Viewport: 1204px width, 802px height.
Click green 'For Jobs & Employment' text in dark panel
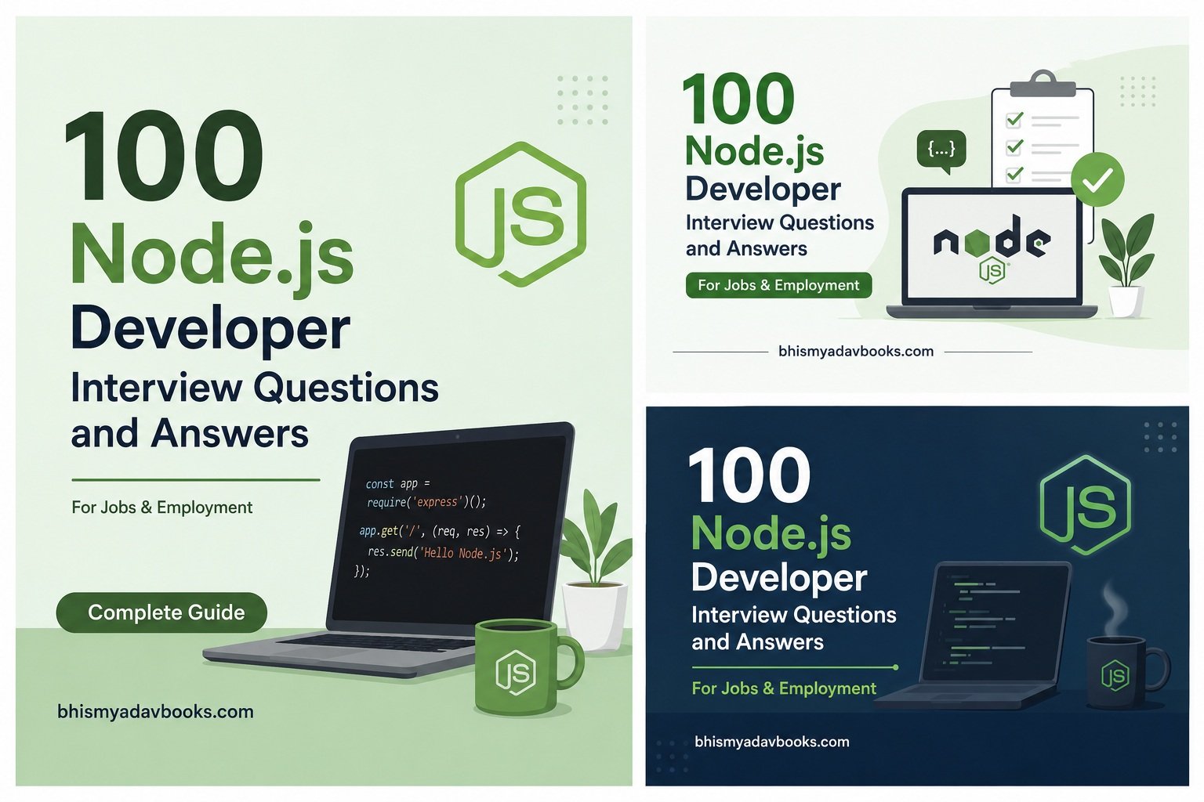tap(784, 688)
